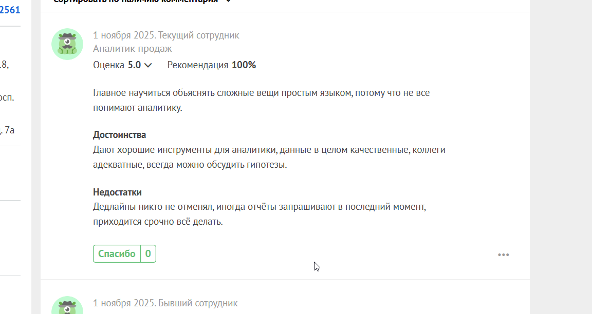Open the three-dots more options menu

click(503, 254)
